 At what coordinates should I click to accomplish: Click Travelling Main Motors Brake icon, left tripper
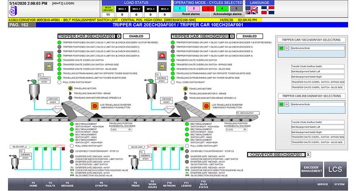(x=70, y=93)
